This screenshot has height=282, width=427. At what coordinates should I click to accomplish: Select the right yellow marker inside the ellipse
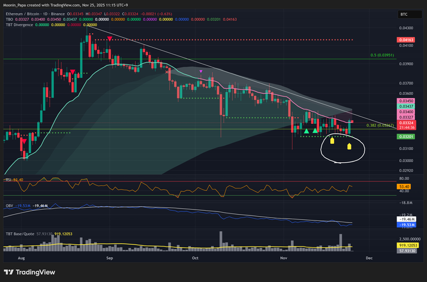click(349, 147)
